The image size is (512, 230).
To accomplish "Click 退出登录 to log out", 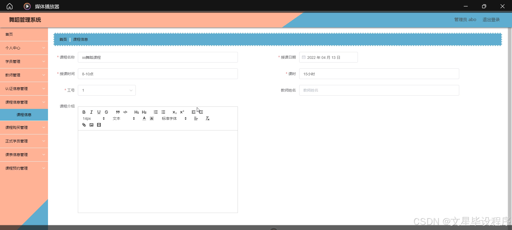I will 491,20.
